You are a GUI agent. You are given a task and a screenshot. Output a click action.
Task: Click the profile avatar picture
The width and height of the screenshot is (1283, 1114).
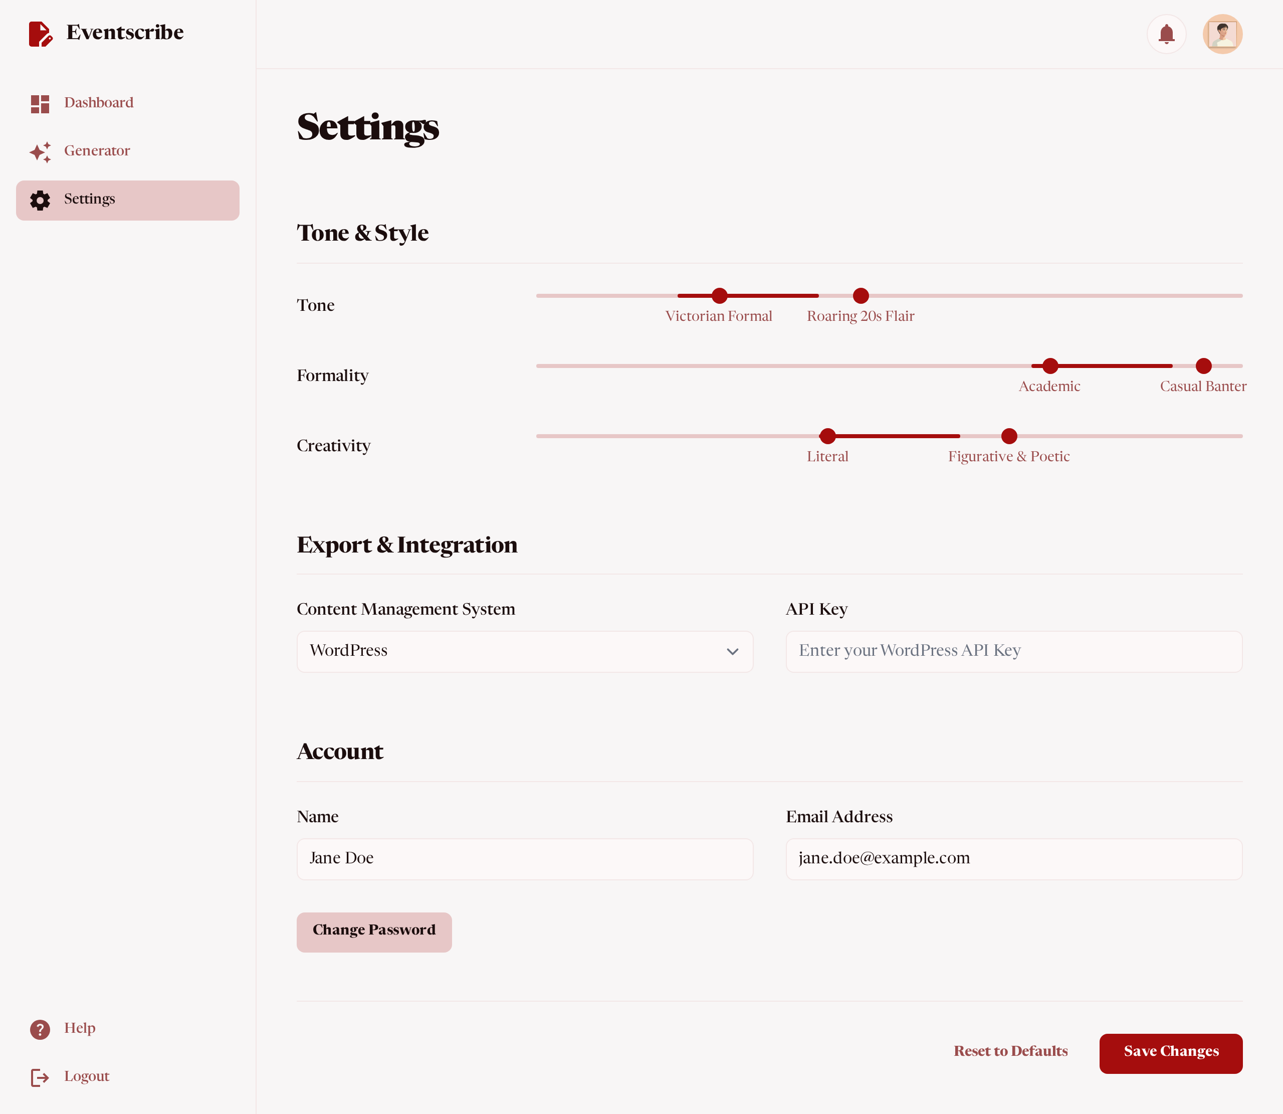pyautogui.click(x=1222, y=34)
